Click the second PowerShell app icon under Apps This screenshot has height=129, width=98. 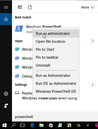click(17, 58)
